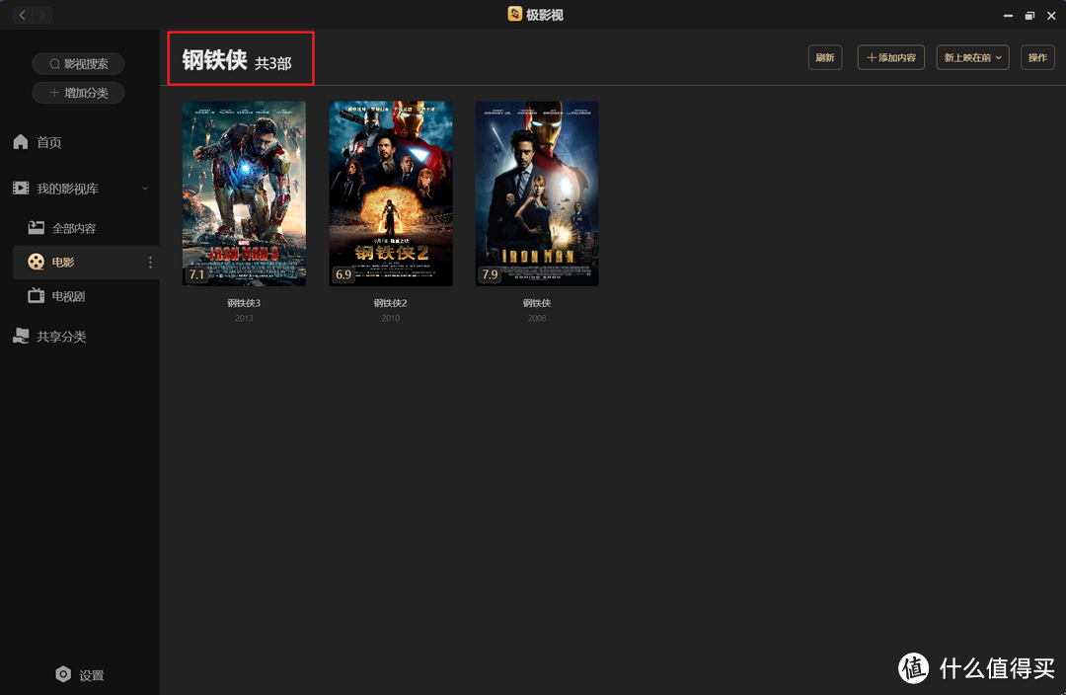Viewport: 1066px width, 695px height.
Task: Click the folder icon beside 全部内容
Action: click(x=37, y=227)
